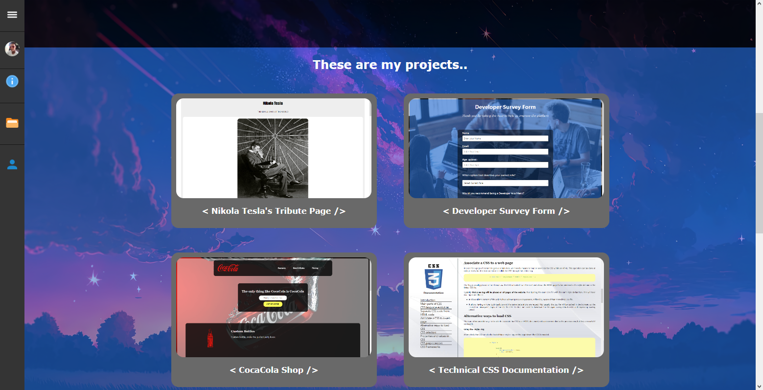Open the orange projects folder icon

click(12, 123)
